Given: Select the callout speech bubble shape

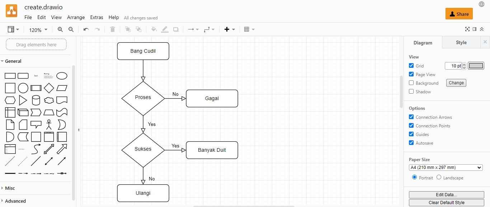Looking at the screenshot, I should click(x=36, y=124).
